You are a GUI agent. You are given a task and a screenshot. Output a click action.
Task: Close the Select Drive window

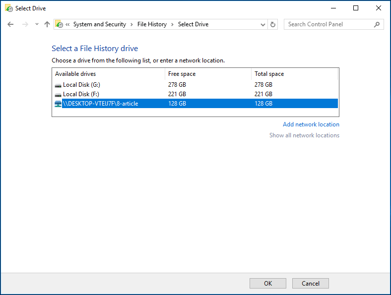point(379,8)
